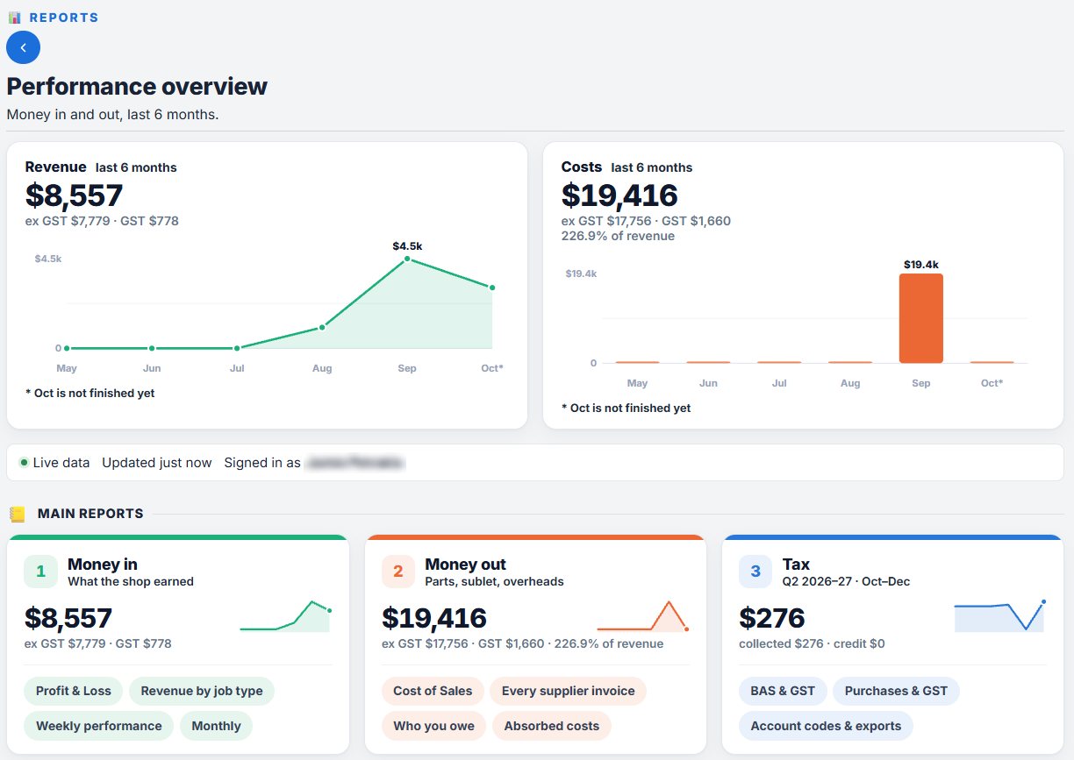Open Revenue by job type report
The image size is (1074, 760).
(x=202, y=691)
